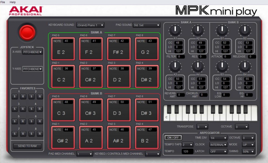268x163 pixels.
Task: Trigger Bank B pad 1 (G# 2)
Action: coord(63,138)
